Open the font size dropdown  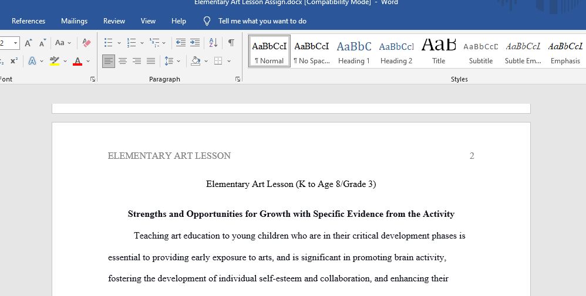[x=15, y=43]
